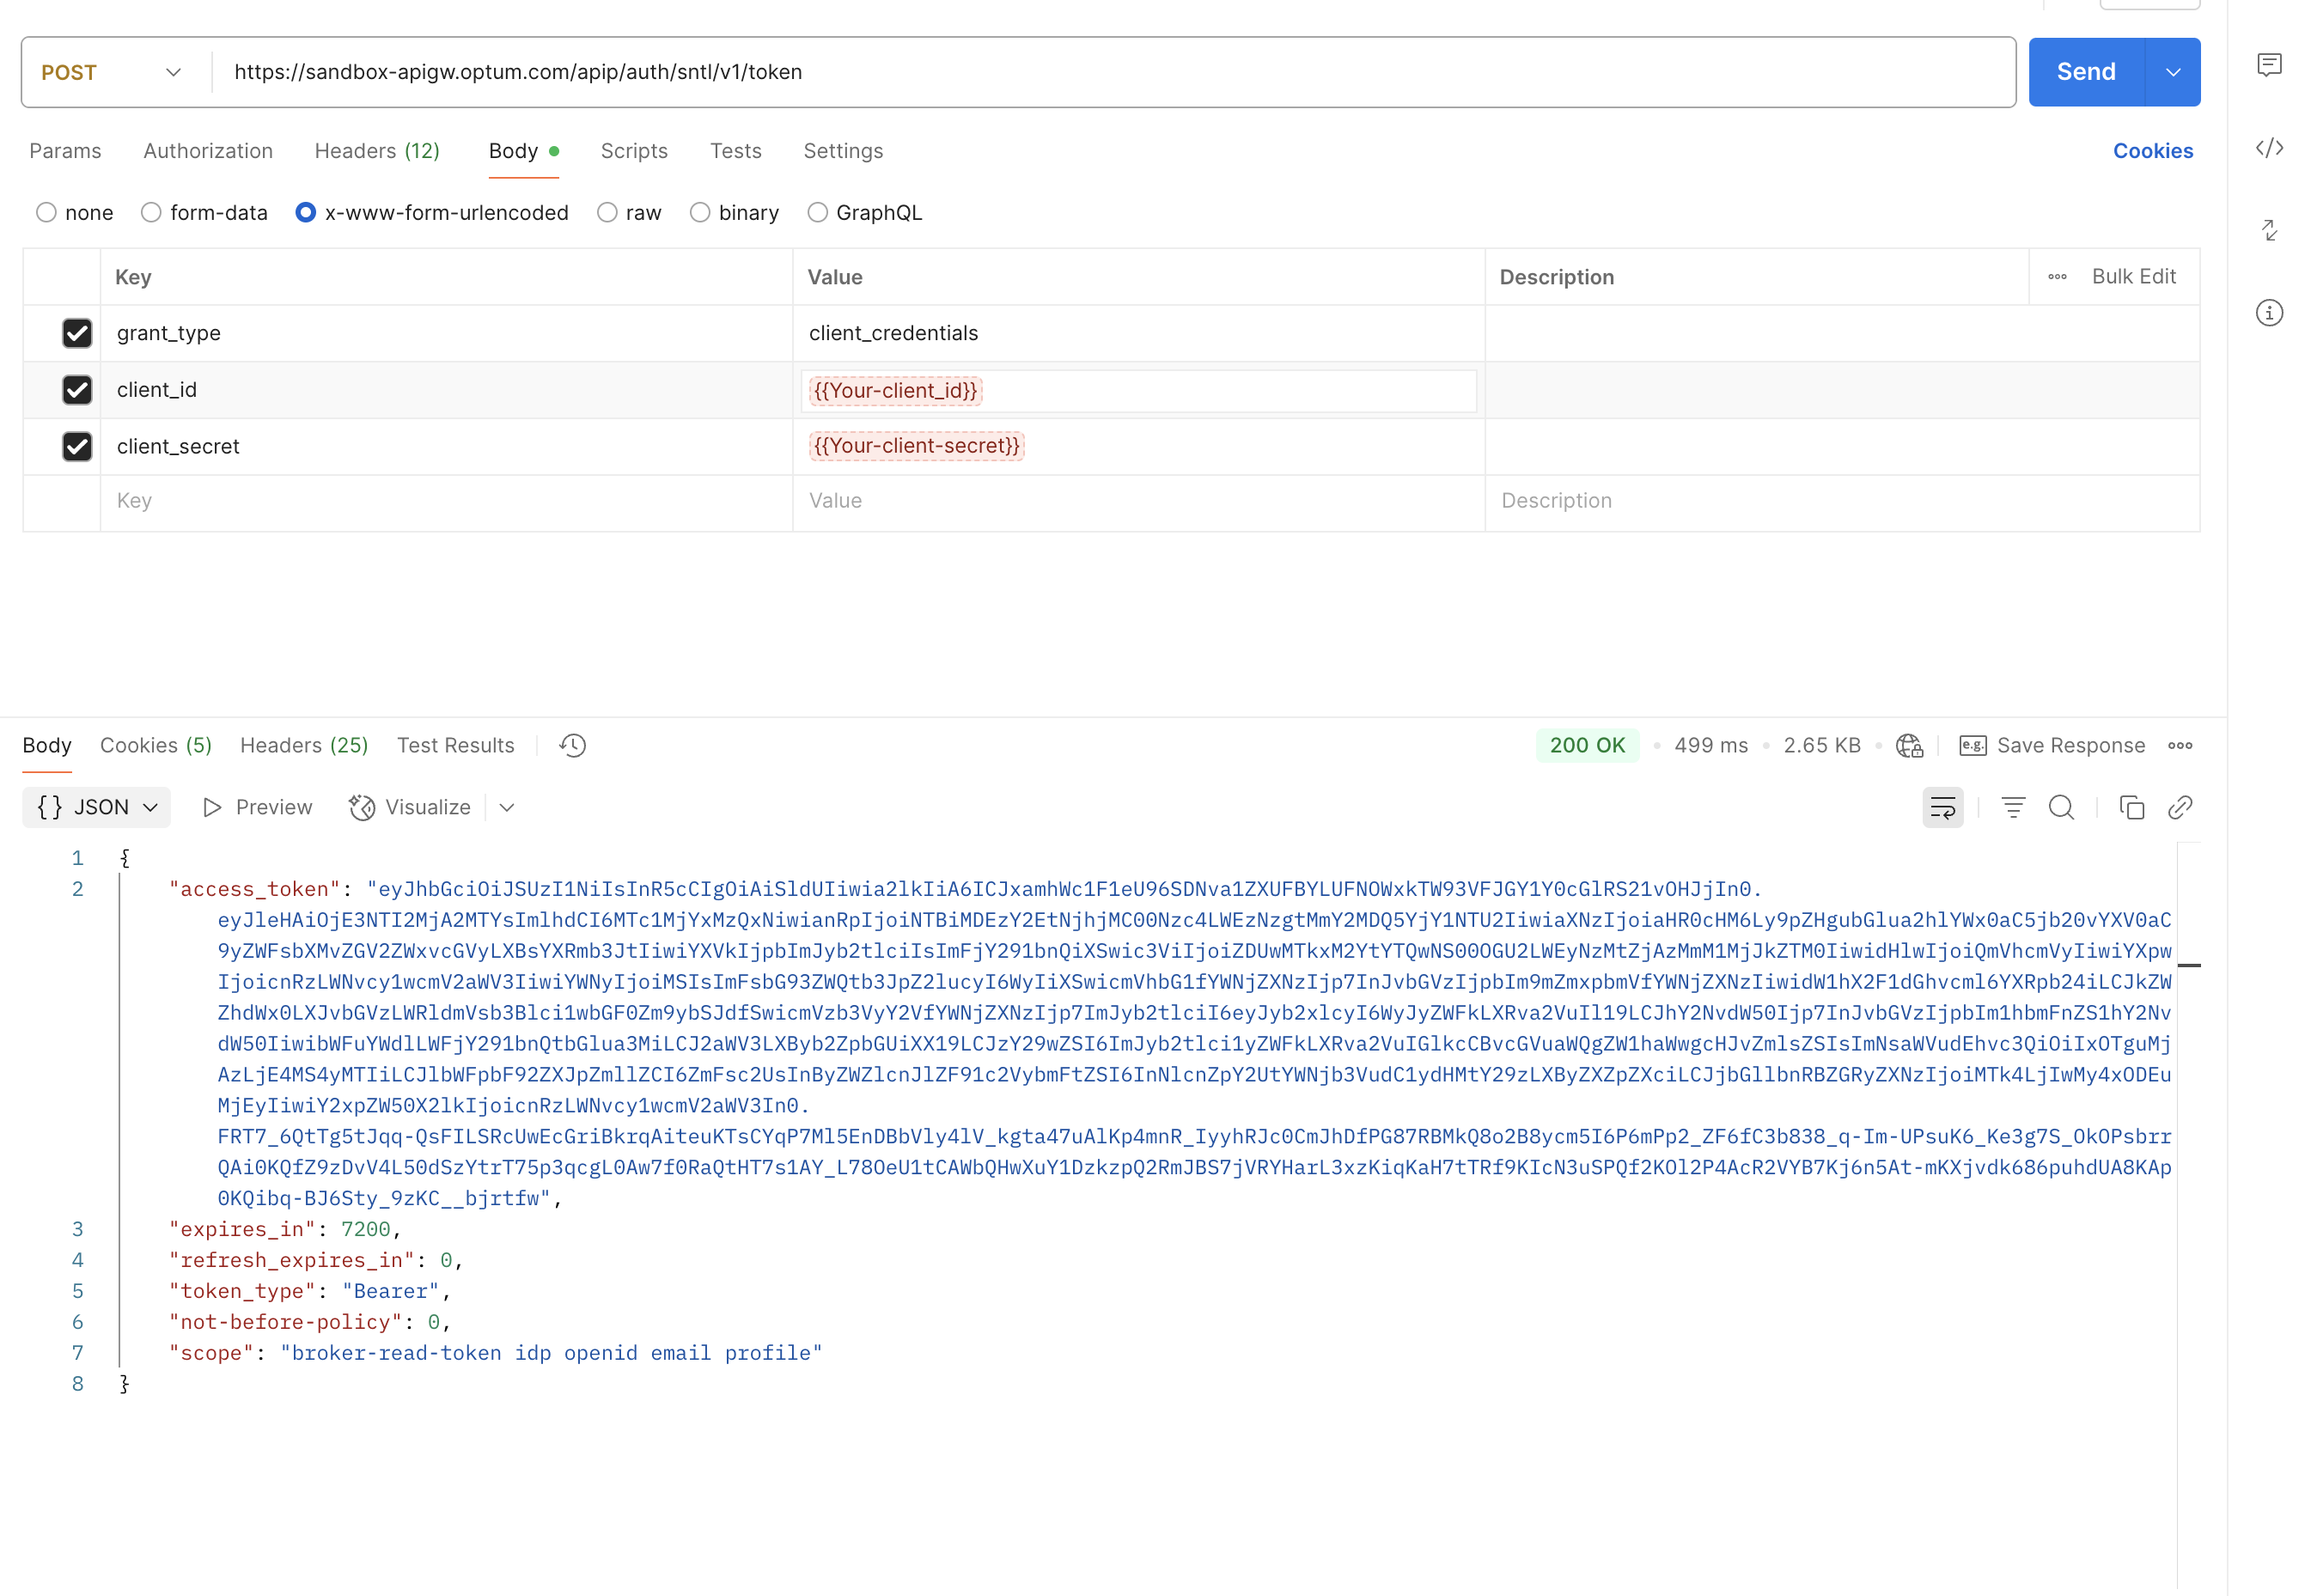Uncheck the client_secret row checkbox

77,446
